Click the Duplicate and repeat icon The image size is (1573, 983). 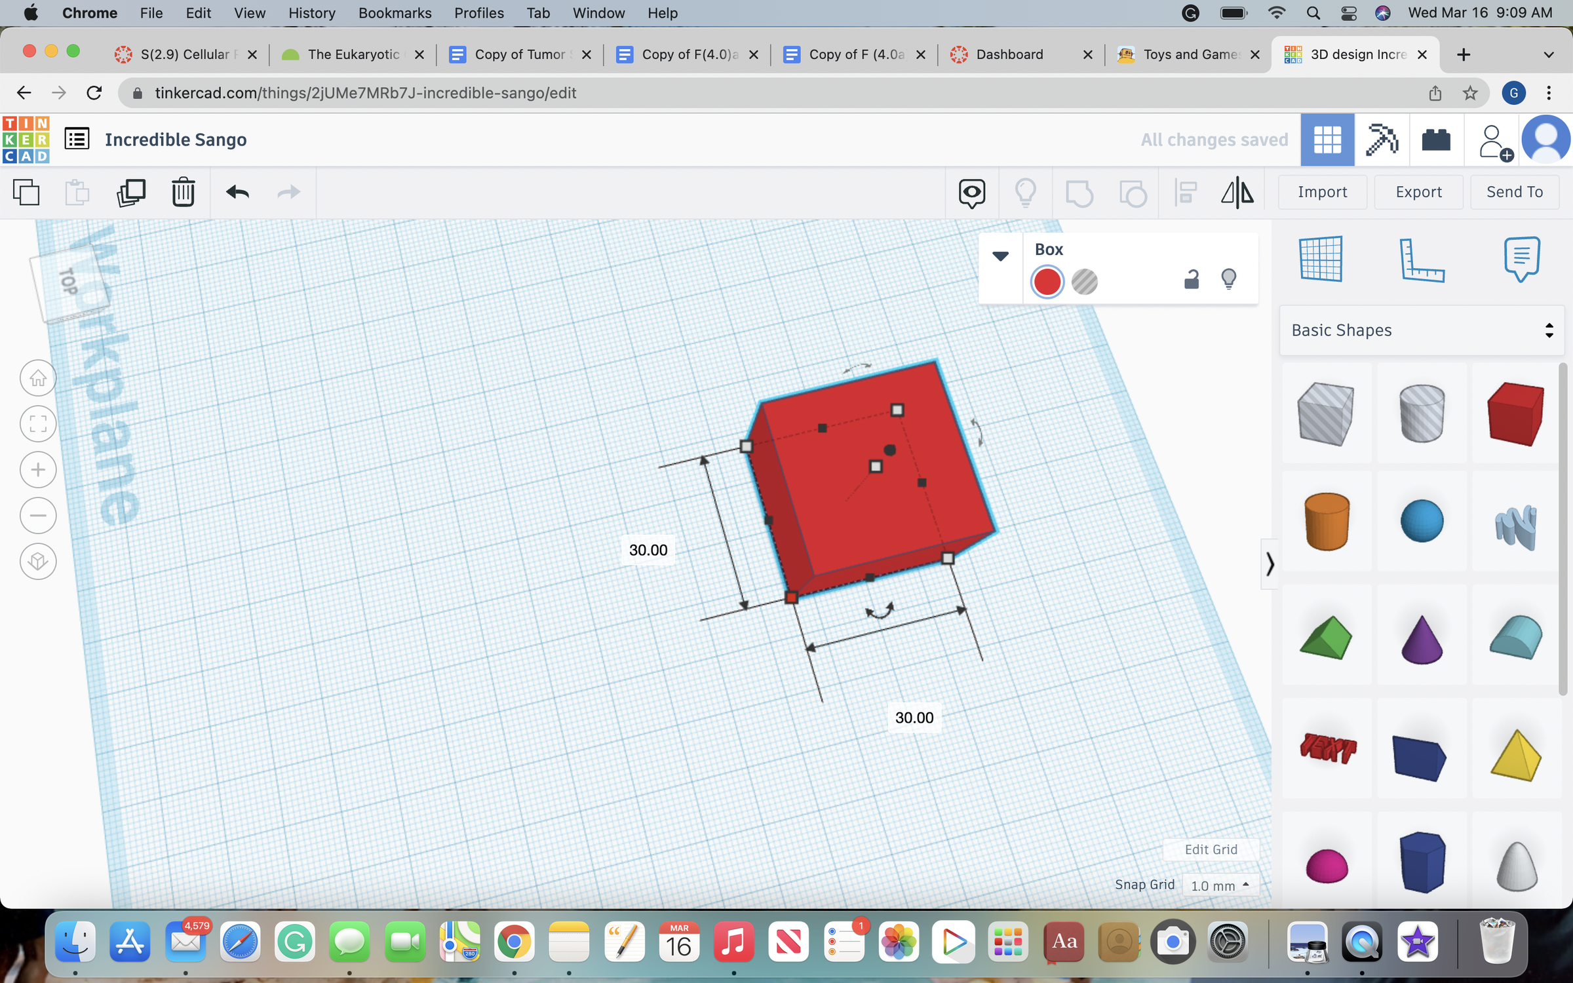130,193
